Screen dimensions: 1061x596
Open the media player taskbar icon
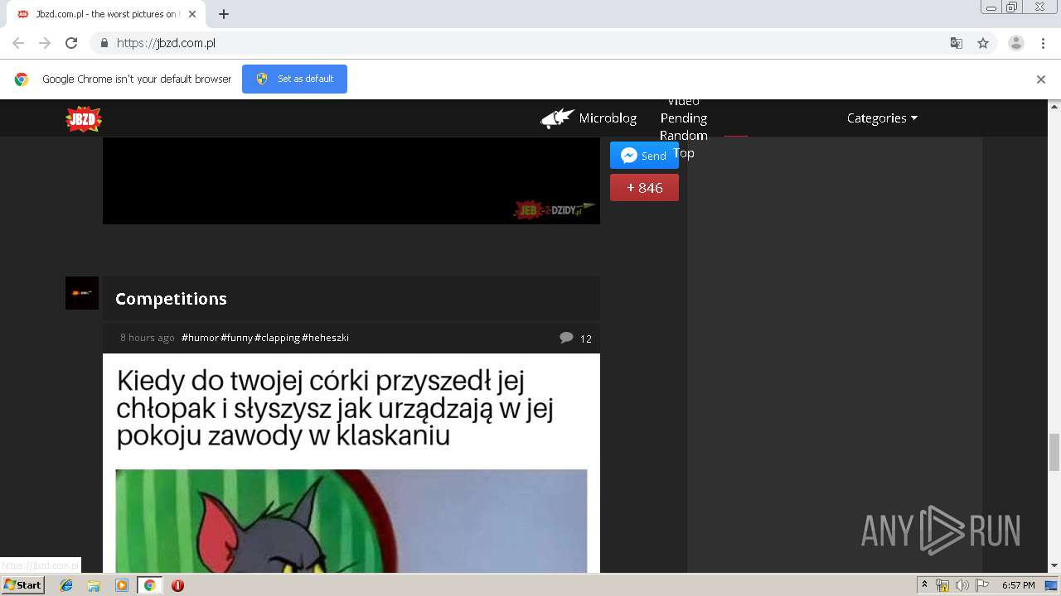[122, 585]
